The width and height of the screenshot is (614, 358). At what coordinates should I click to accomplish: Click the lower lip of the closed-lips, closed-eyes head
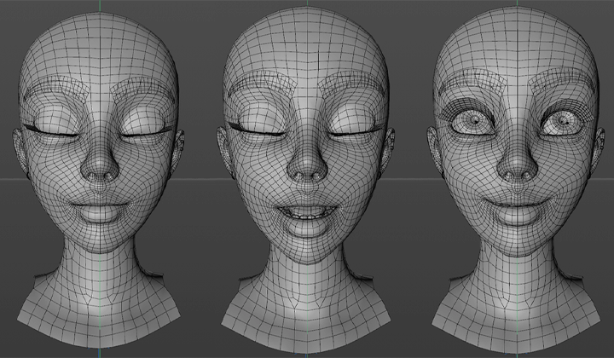tap(100, 213)
